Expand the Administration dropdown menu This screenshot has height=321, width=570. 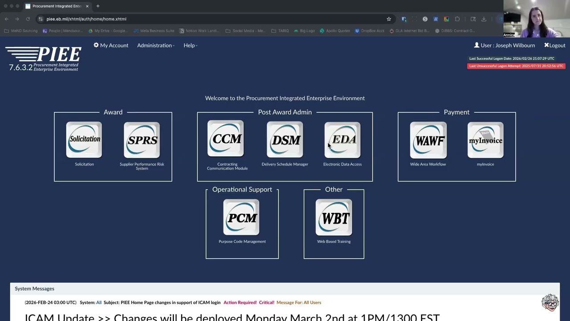point(156,45)
